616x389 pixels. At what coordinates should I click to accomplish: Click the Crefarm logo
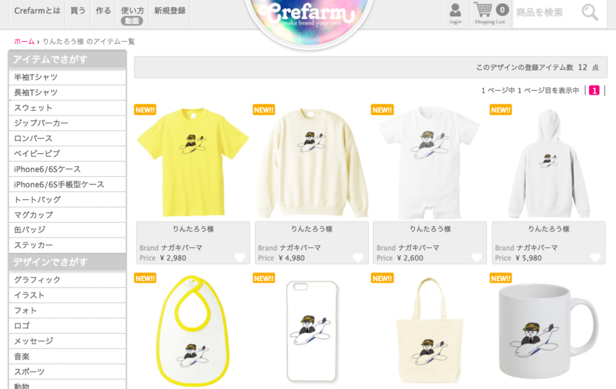tap(309, 16)
